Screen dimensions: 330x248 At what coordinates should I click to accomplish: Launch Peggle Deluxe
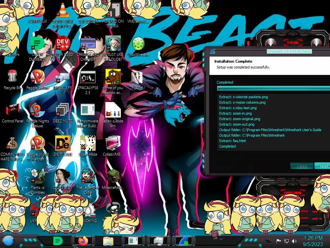coord(37,76)
